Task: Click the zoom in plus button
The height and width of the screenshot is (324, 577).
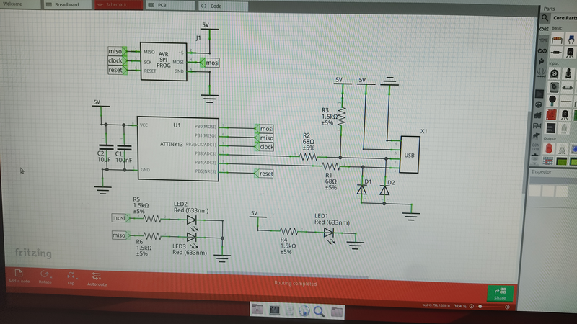Action: 508,307
